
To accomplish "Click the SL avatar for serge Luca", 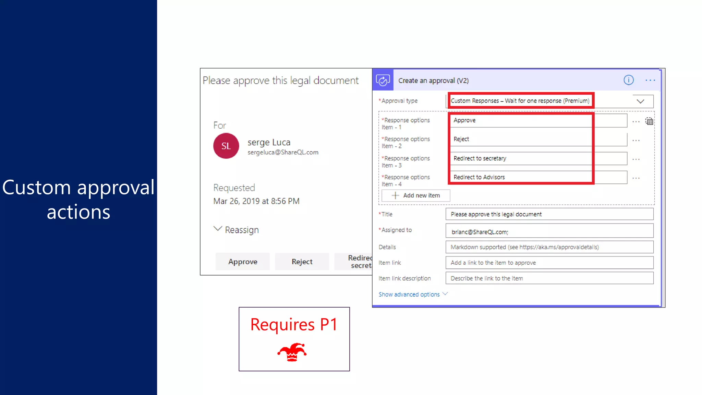I will pos(226,146).
